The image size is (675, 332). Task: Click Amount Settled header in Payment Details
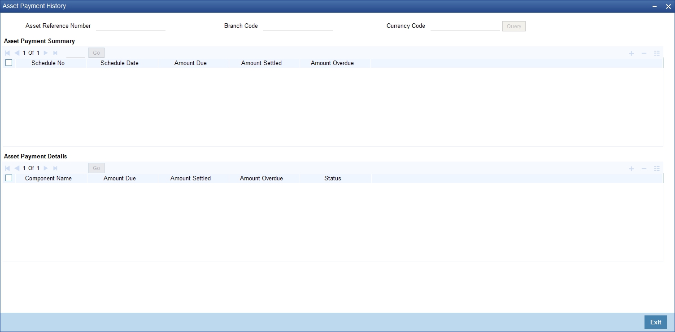[x=191, y=179]
